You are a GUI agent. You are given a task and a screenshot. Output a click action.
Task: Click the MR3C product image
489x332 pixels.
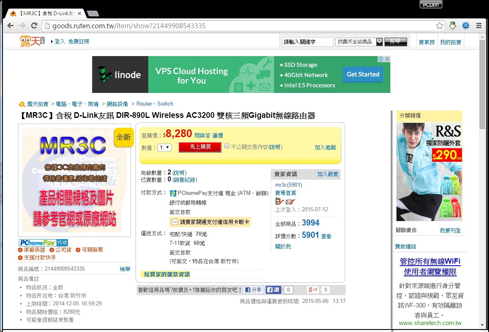tap(74, 180)
